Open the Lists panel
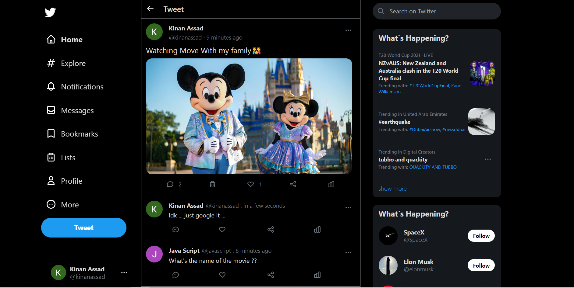 point(68,157)
